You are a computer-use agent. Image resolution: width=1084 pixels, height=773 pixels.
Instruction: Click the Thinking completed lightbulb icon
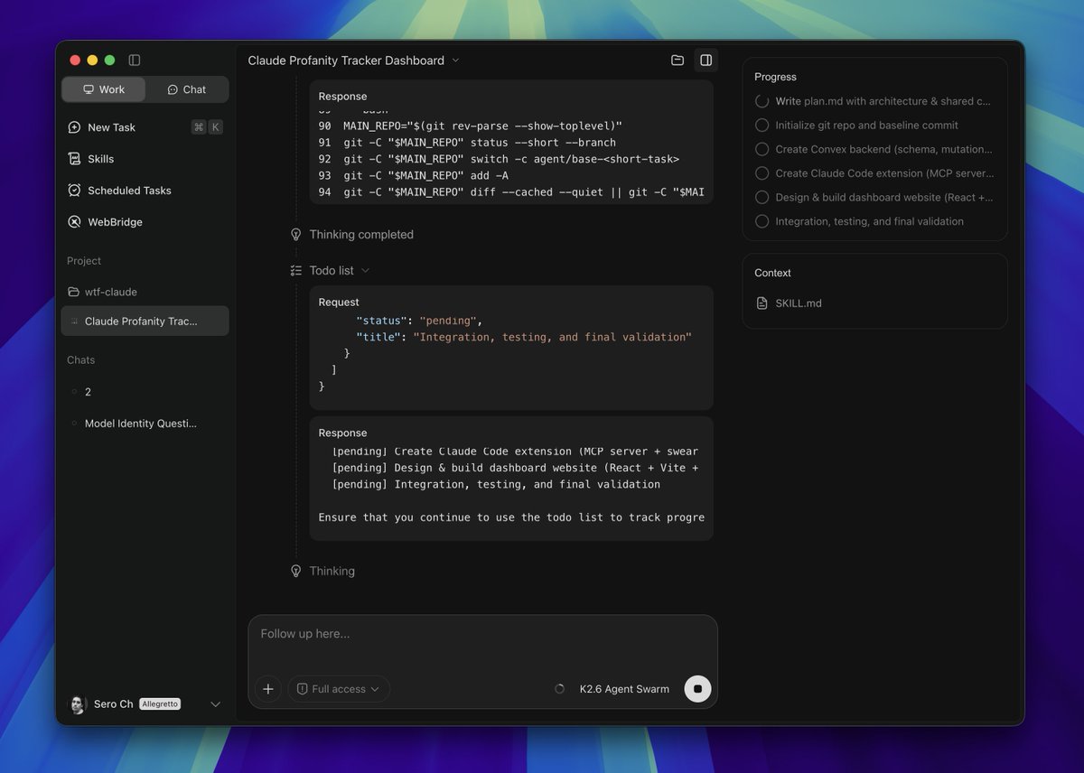295,235
